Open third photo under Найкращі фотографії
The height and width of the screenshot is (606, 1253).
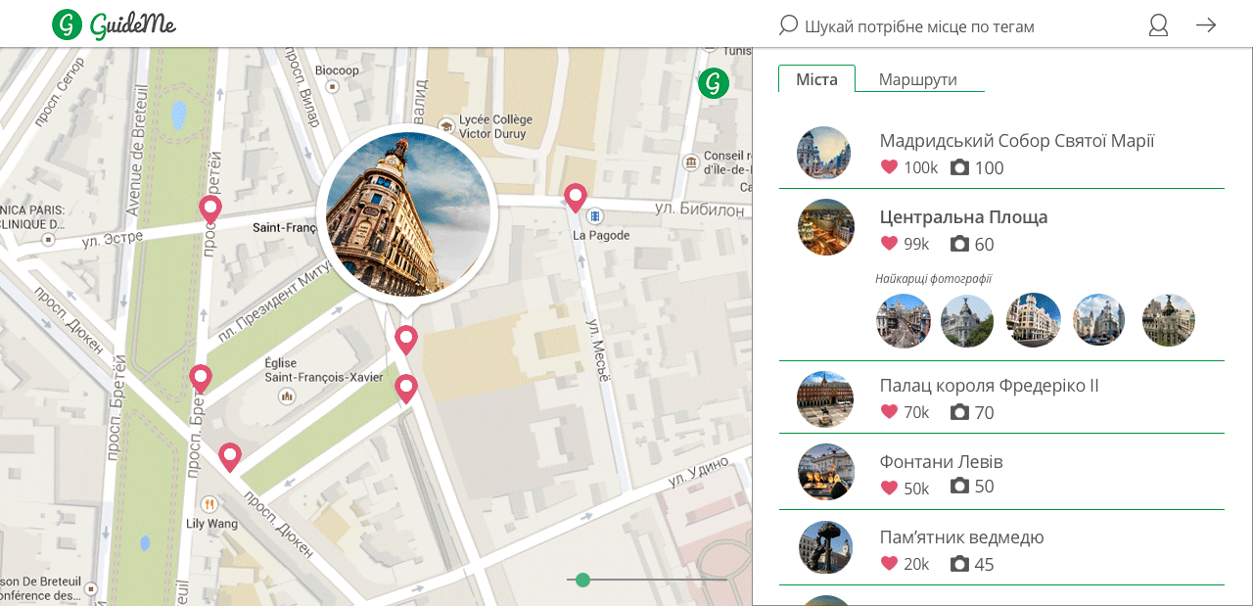tap(1034, 320)
